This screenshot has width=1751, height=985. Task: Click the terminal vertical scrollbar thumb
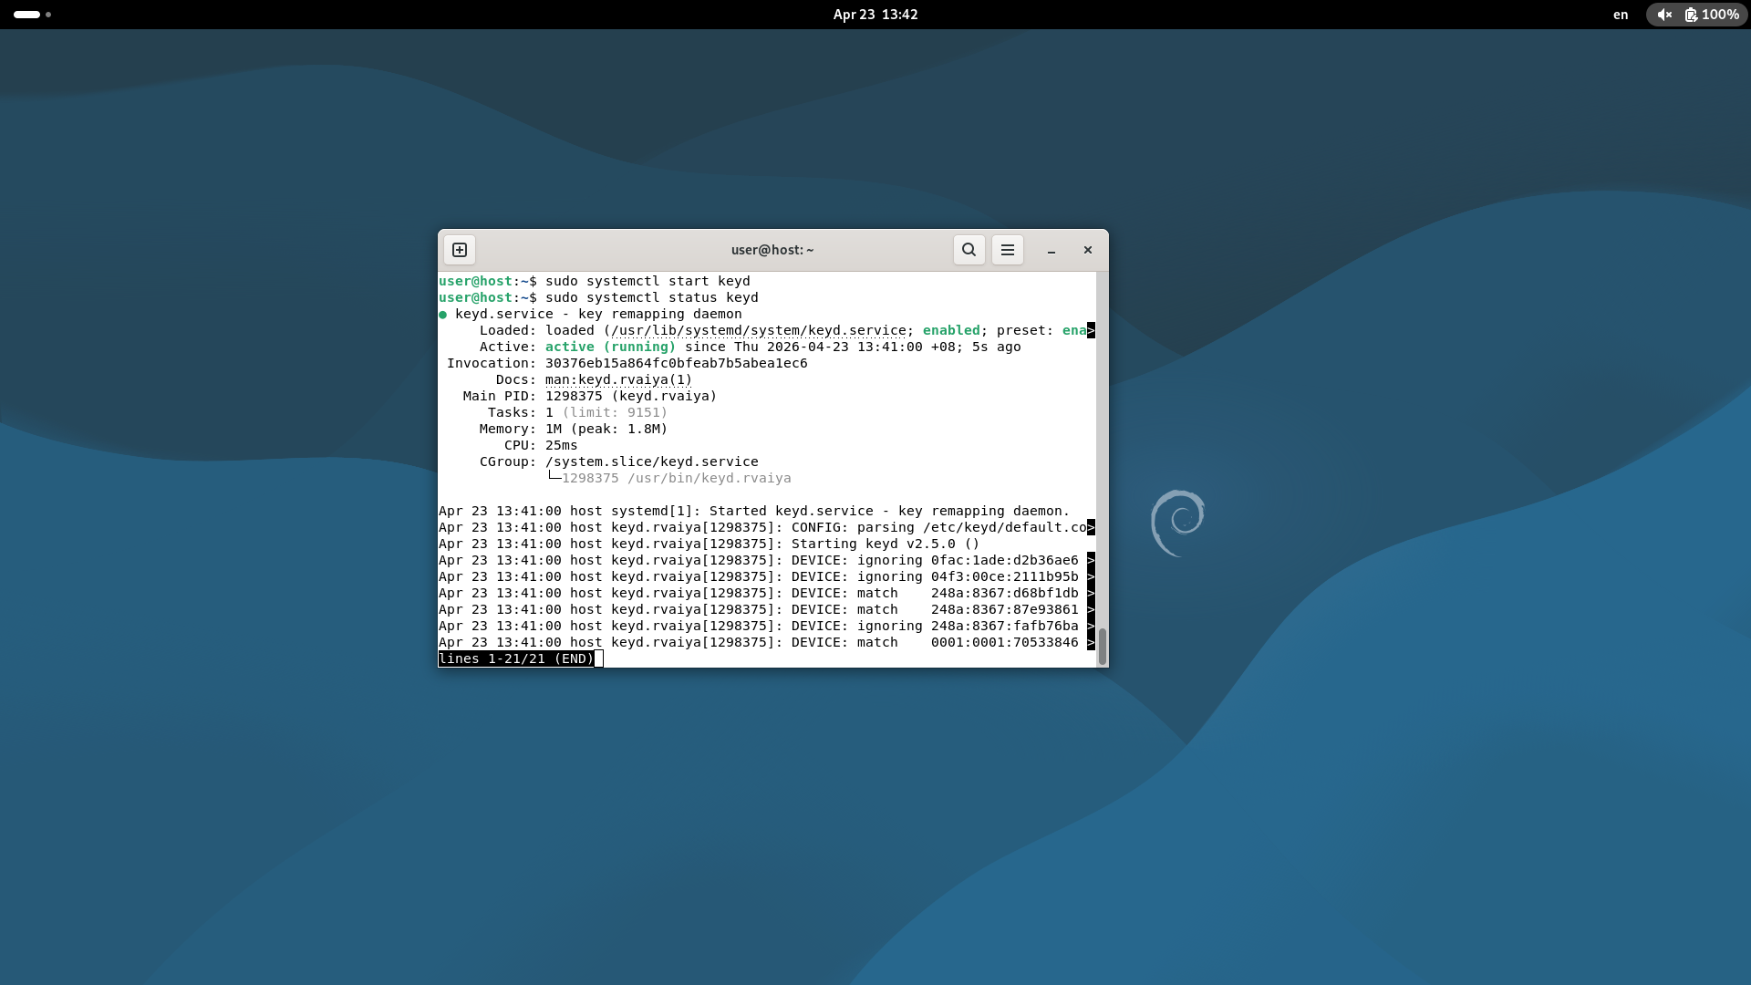(x=1102, y=646)
